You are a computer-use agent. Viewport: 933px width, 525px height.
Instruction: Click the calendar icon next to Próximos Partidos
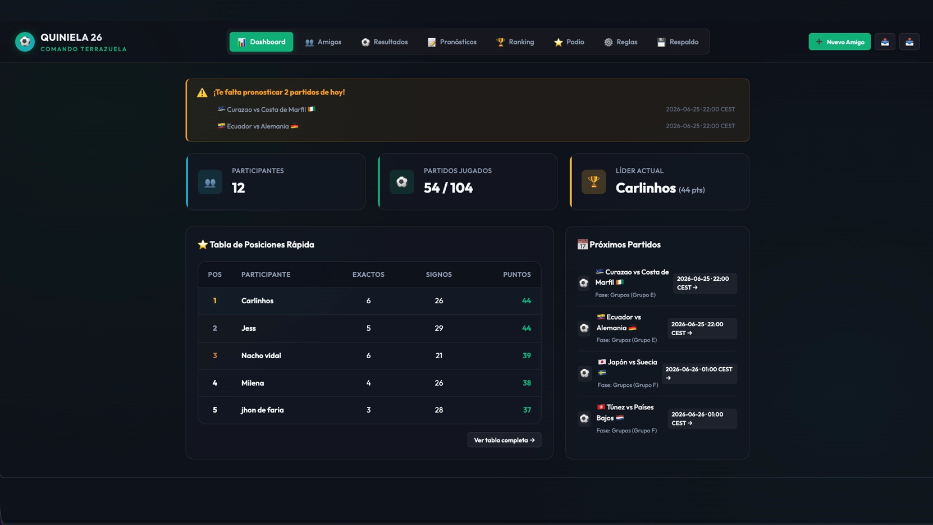pos(582,244)
